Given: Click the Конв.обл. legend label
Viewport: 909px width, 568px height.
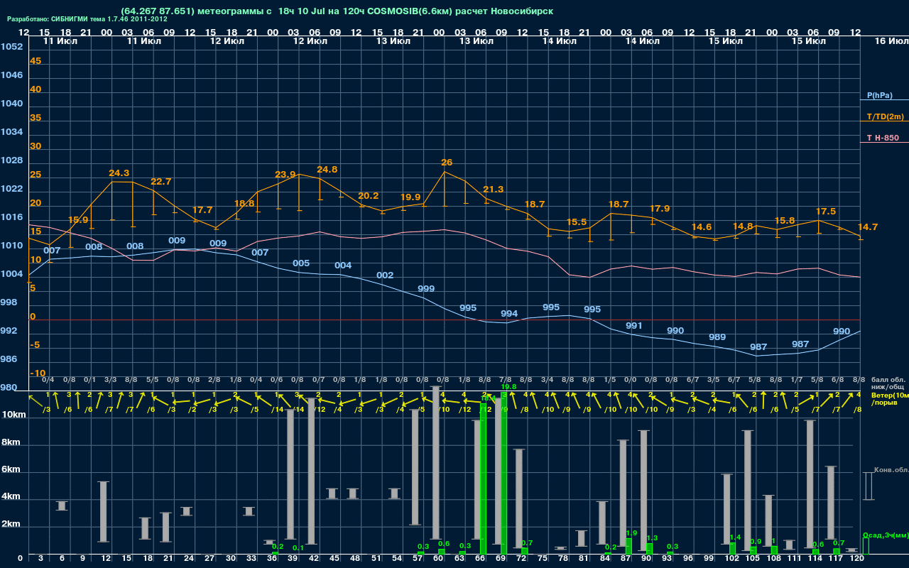Looking at the screenshot, I should [891, 470].
